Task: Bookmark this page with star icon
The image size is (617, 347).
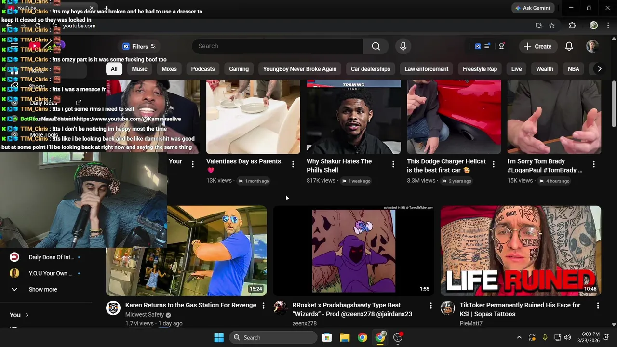Action: (552, 26)
